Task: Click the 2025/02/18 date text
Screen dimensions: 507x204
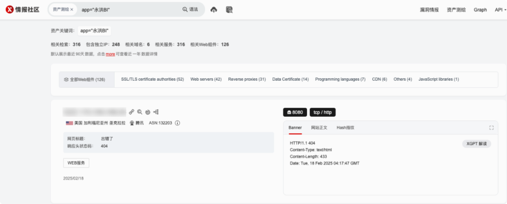Action: pos(73,178)
